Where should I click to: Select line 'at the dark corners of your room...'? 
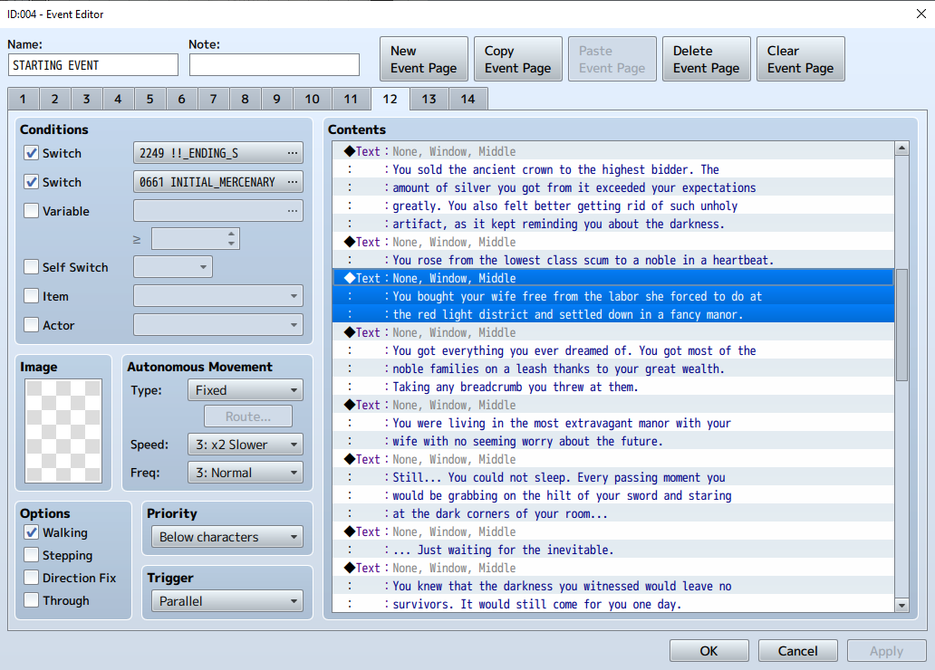[x=613, y=514]
